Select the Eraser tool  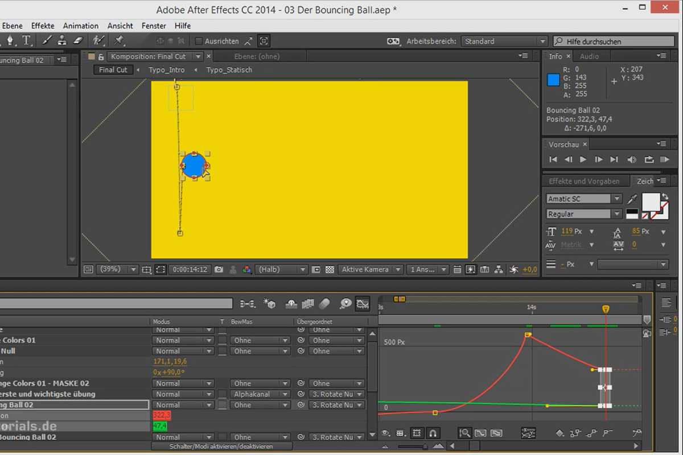(79, 41)
